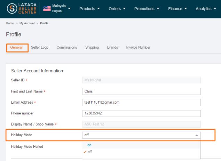
Task: Collapse the Holiday Mode dropdown arrow
Action: (x=197, y=135)
